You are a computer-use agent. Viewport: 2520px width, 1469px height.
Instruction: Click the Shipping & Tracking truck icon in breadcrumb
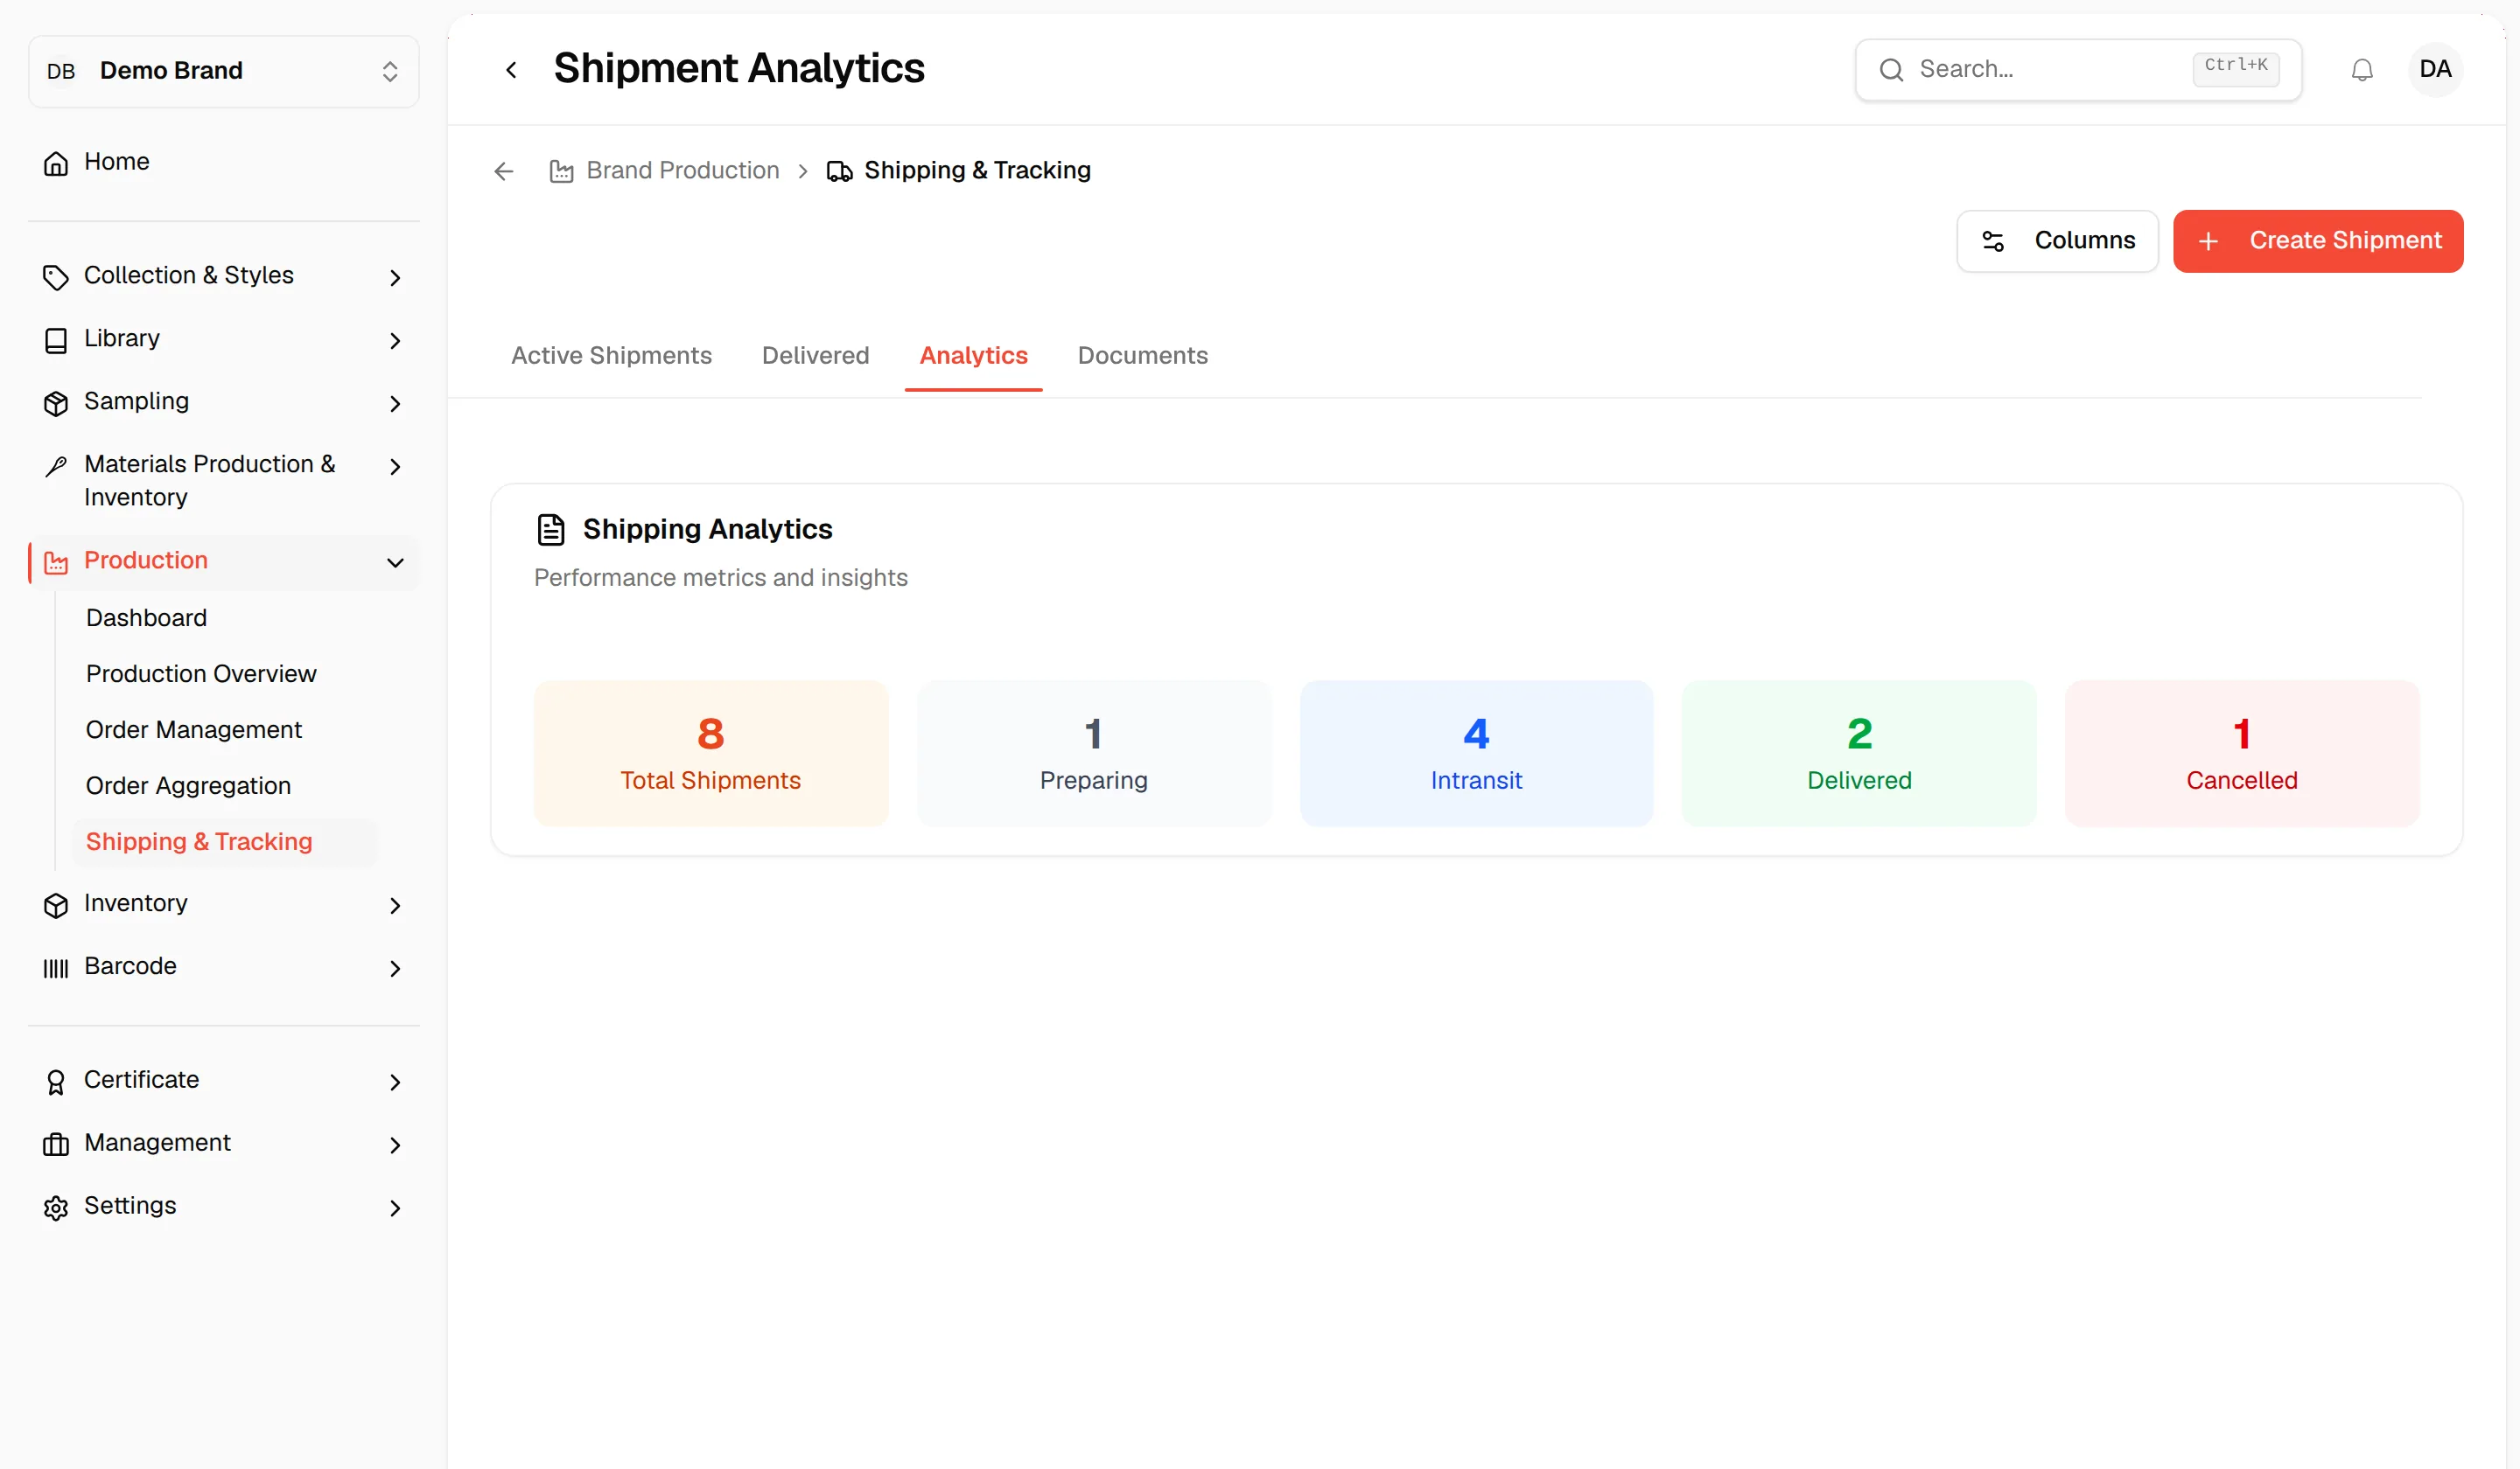(x=839, y=172)
